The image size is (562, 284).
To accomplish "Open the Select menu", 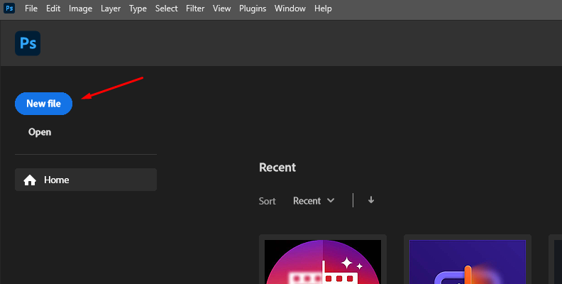I will coord(166,9).
